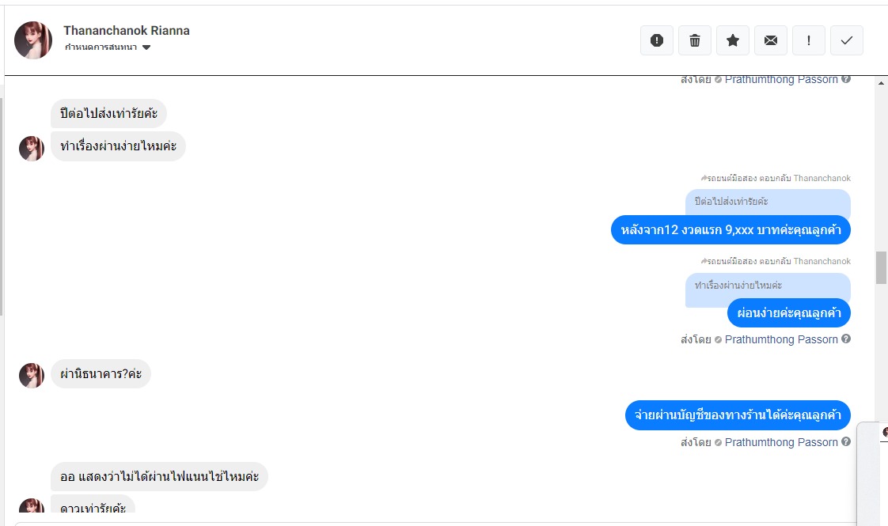Delete conversation using the trash icon
Viewport: 888px width, 526px height.
[695, 40]
